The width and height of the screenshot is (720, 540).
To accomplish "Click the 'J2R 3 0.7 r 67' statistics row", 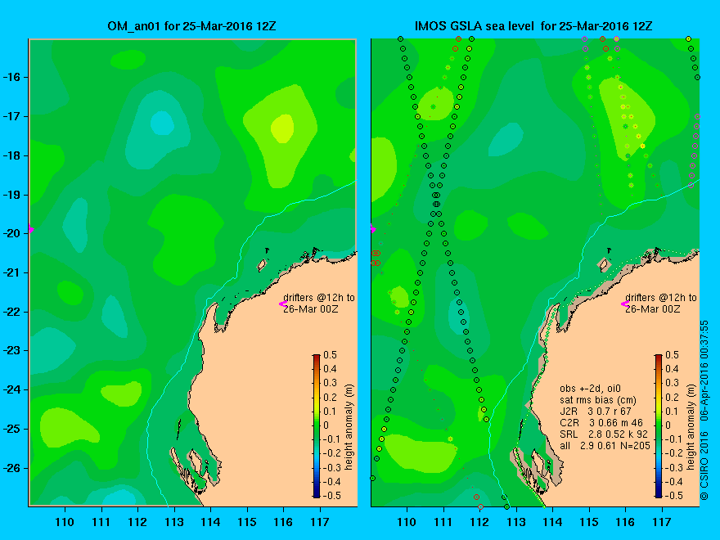I will 596,412.
